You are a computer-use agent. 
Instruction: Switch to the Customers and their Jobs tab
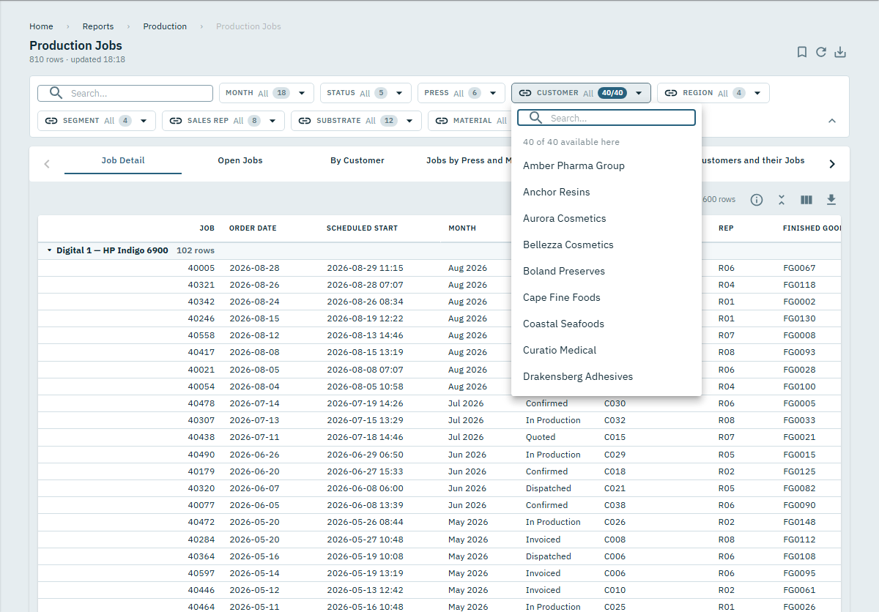752,160
